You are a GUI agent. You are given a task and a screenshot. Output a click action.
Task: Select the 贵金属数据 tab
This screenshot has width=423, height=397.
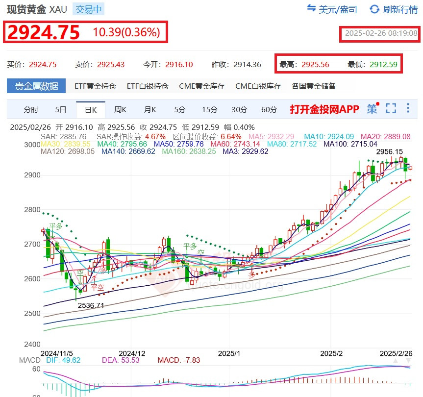[x=36, y=86]
